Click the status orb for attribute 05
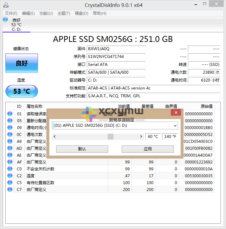226x229 pixels. pyautogui.click(x=10, y=121)
